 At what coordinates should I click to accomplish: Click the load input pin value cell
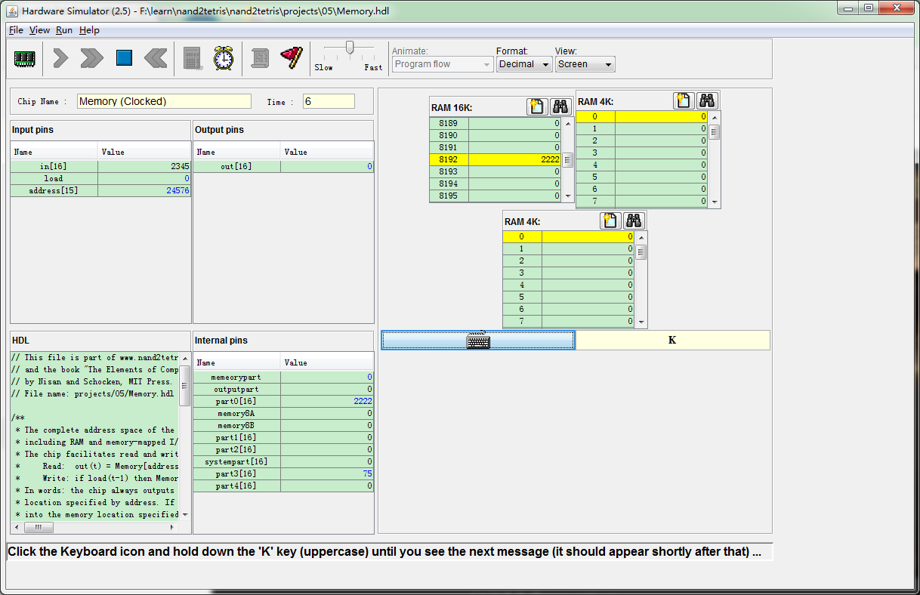click(x=144, y=178)
